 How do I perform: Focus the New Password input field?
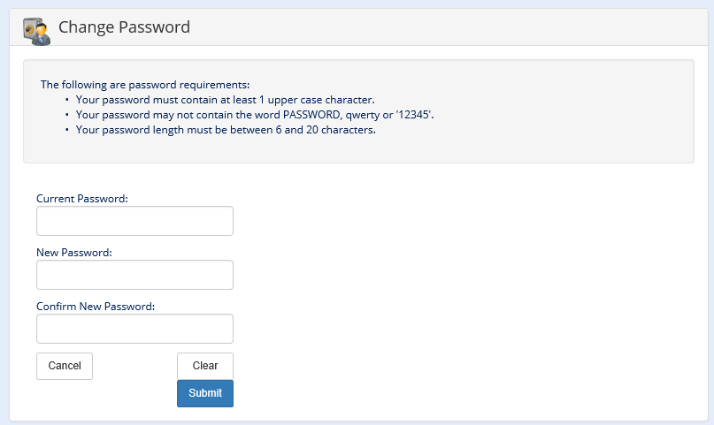pos(134,275)
